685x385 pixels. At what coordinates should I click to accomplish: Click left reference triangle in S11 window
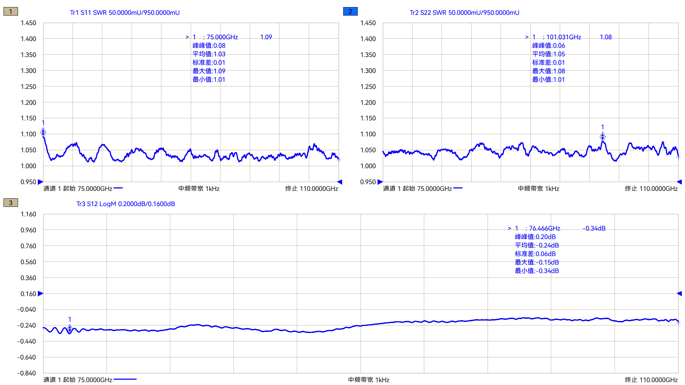click(x=40, y=182)
